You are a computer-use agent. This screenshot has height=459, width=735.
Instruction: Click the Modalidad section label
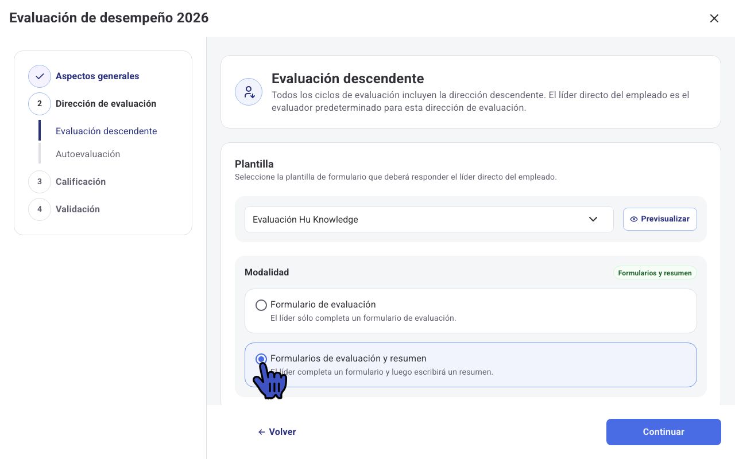point(267,273)
